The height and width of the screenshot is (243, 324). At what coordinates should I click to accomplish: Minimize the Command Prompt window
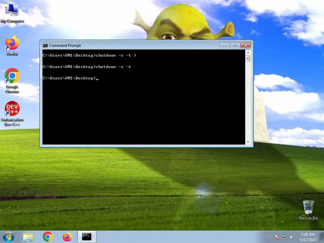tap(225, 46)
